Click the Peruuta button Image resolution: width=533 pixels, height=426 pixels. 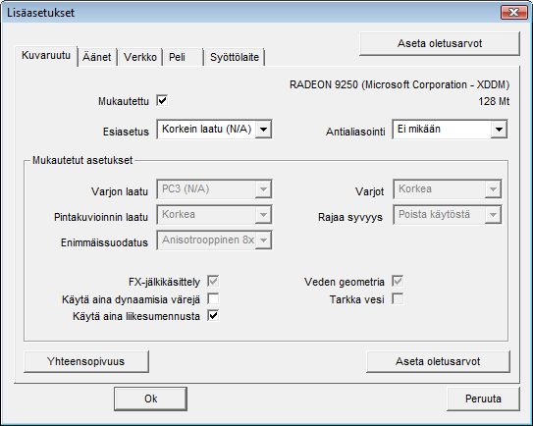point(483,399)
